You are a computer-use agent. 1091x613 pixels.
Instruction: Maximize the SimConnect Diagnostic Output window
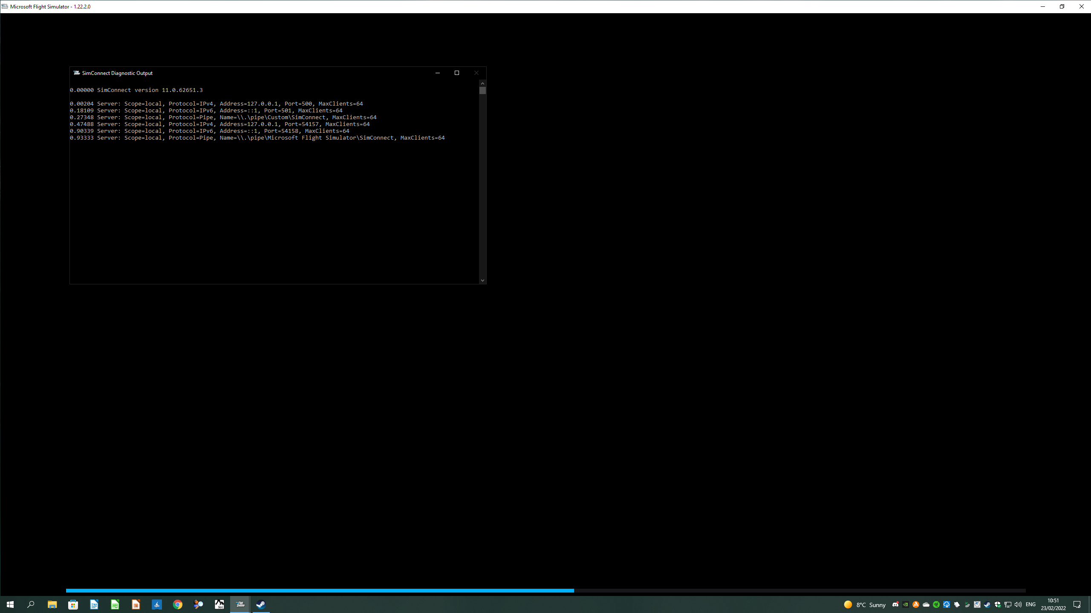457,73
